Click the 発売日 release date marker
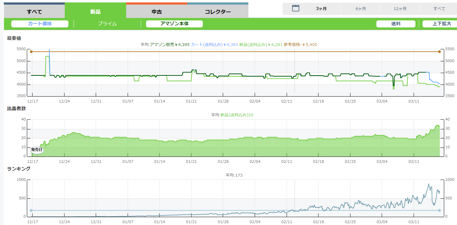 click(37, 150)
